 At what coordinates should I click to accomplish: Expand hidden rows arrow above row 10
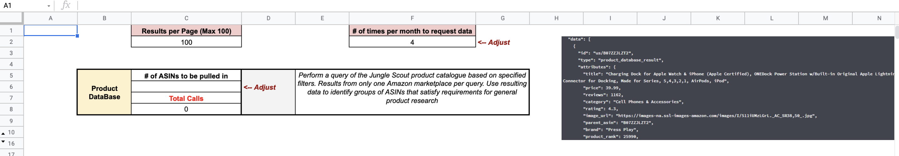point(3,133)
